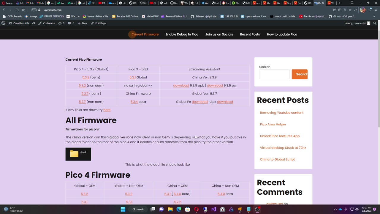Click the WordPress logo in admin bar
Viewport: 380px width, 214px height.
(3, 23)
